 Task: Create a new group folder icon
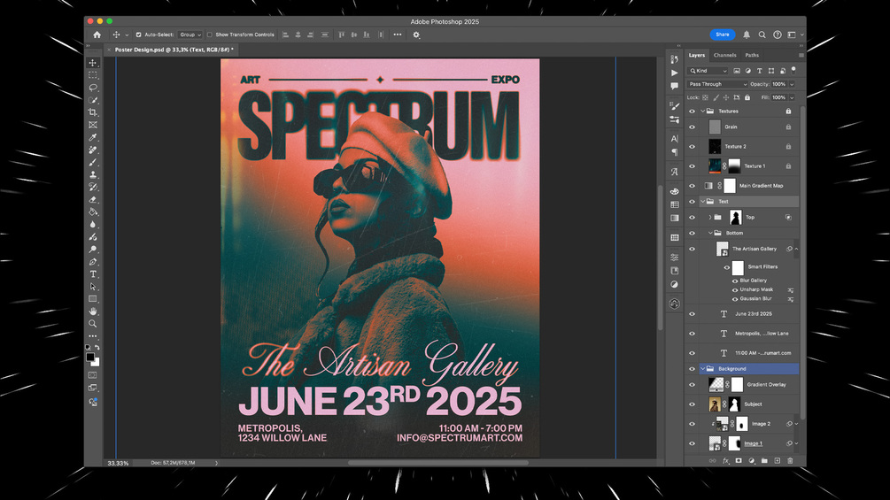coord(764,461)
